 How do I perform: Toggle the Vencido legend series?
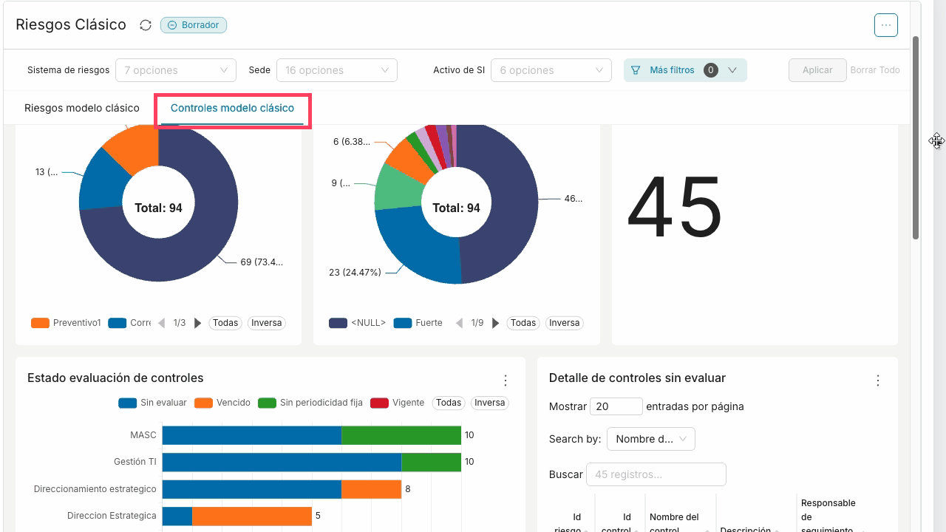tap(222, 403)
